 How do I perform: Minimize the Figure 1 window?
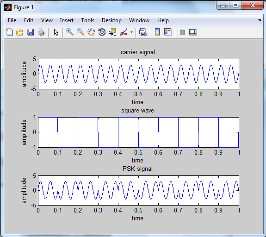(223, 6)
